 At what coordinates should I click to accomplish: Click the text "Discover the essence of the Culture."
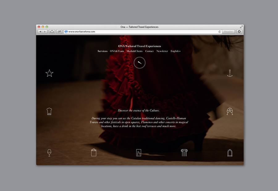click(139, 111)
